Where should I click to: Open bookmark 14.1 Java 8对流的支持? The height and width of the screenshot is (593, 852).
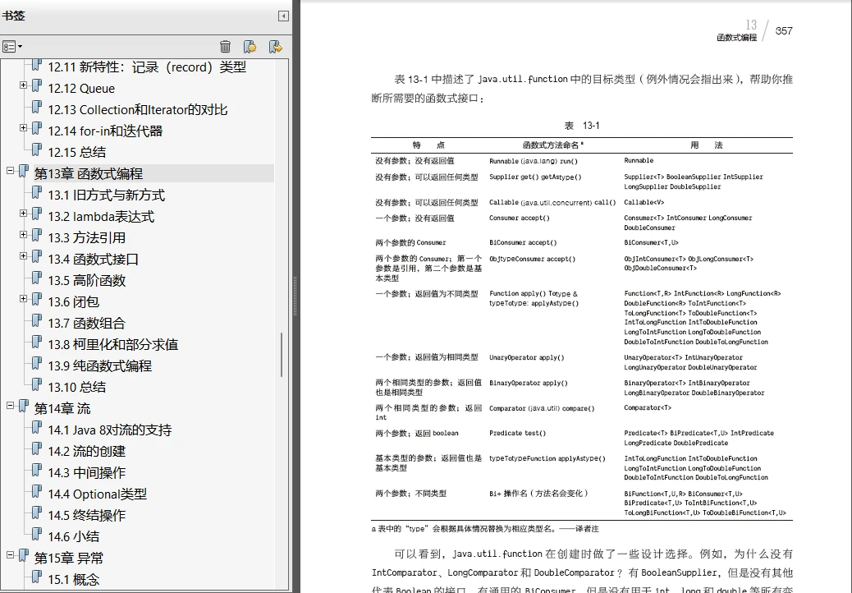[109, 430]
